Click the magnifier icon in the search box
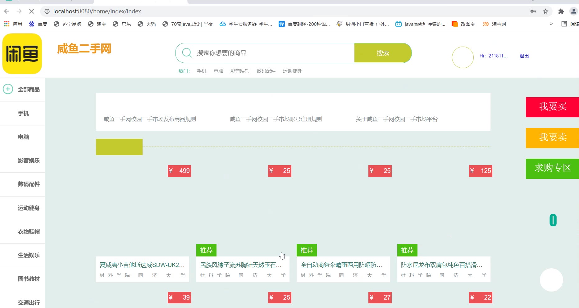The width and height of the screenshot is (579, 308). click(x=187, y=53)
